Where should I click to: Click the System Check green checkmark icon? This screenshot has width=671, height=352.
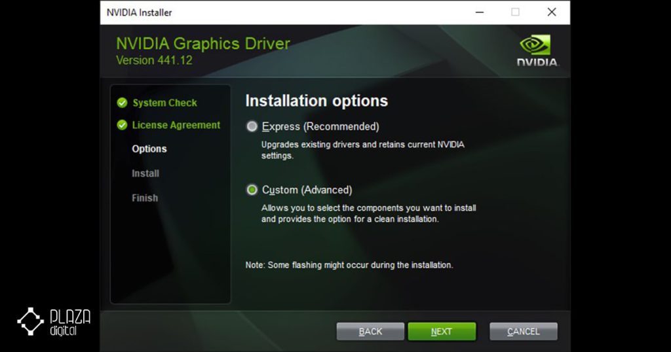(122, 103)
